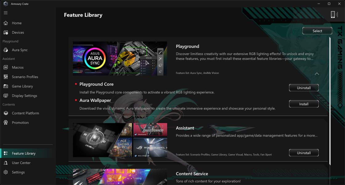The image size is (345, 185).
Task: Click the Scenario Profiles sliders icon
Action: 6,77
